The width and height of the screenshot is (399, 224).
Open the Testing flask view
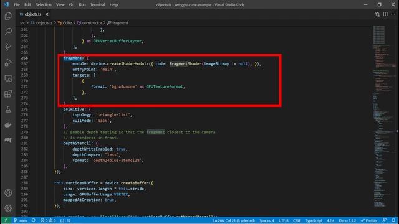tap(8, 110)
